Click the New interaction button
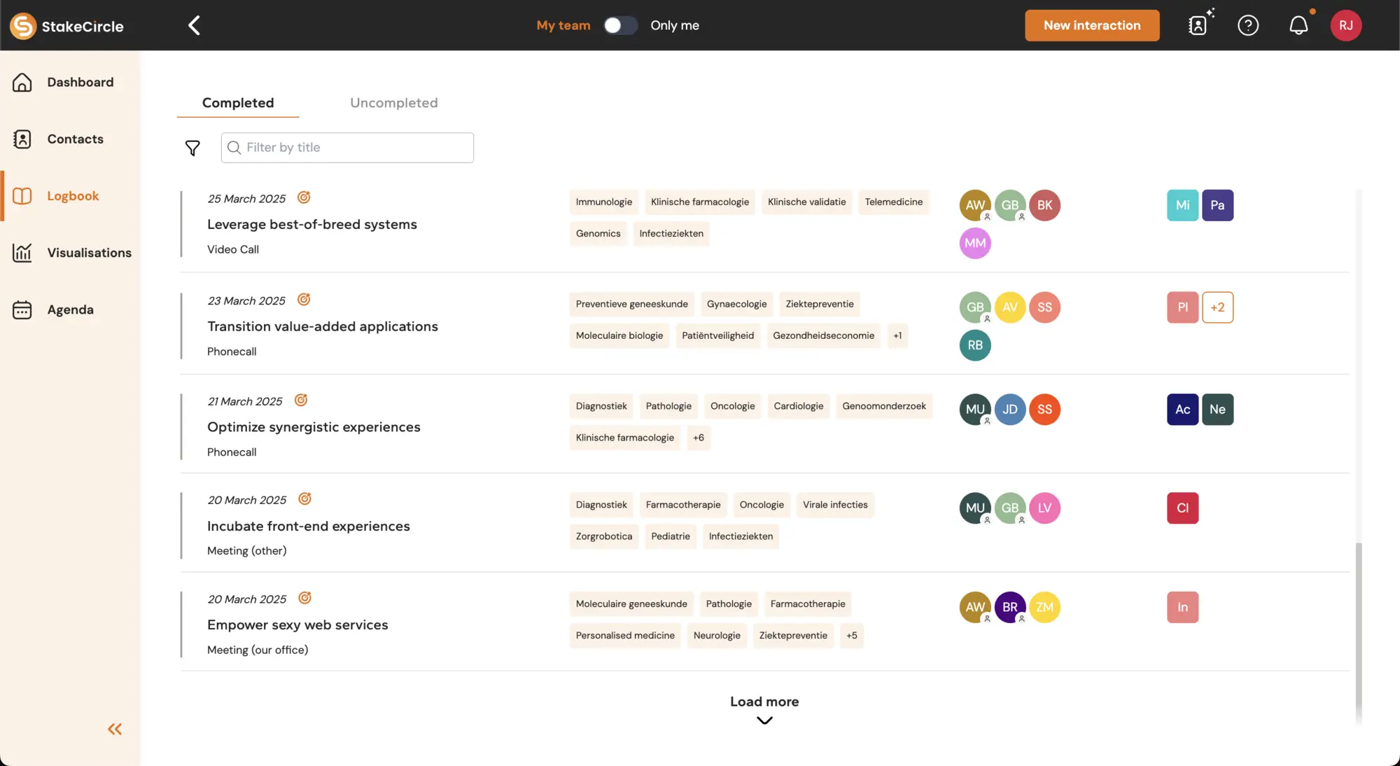The height and width of the screenshot is (766, 1400). click(1092, 25)
